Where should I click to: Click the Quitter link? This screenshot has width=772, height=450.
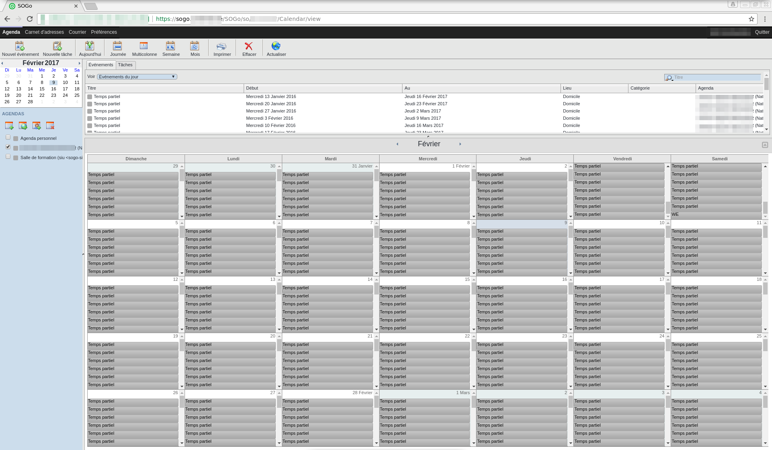762,32
